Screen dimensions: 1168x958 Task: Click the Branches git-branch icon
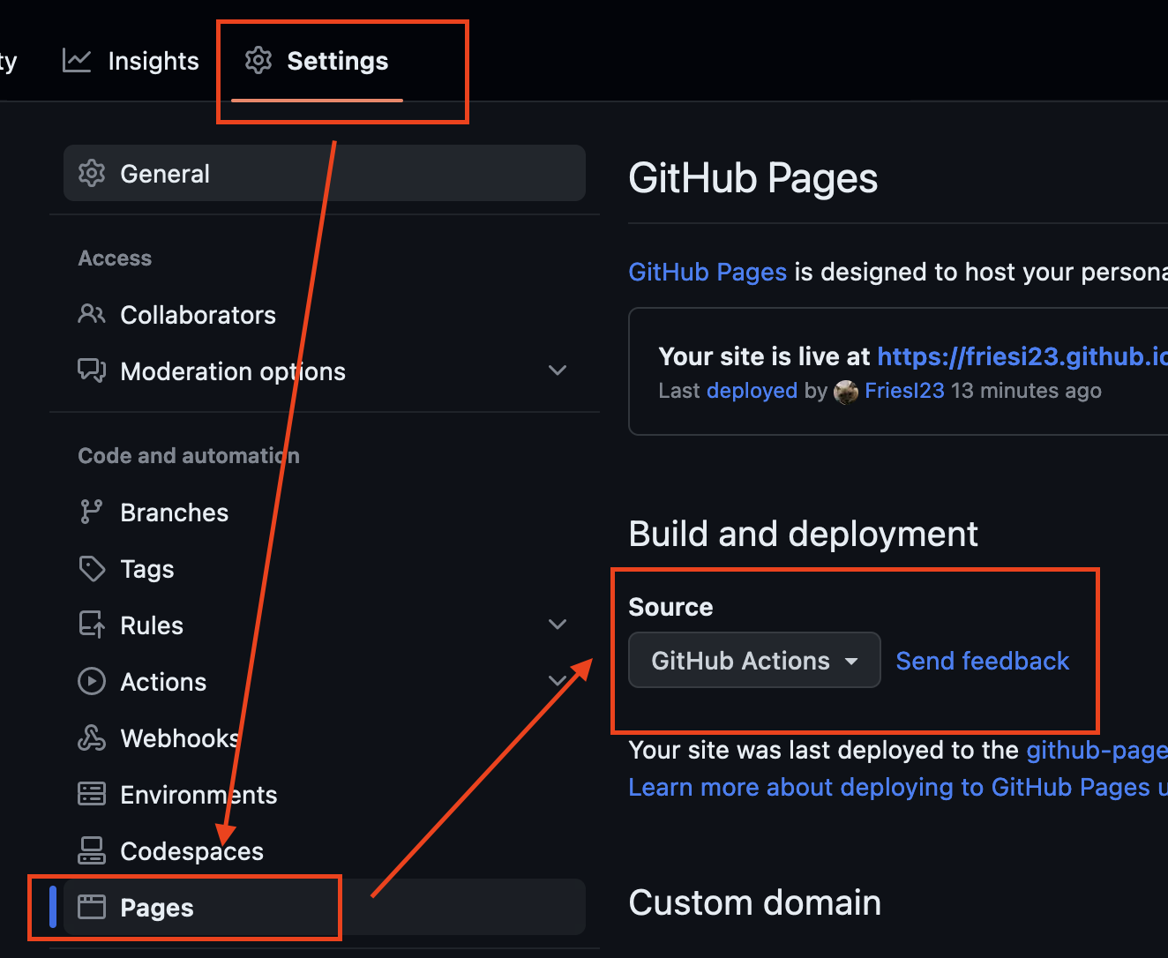92,512
